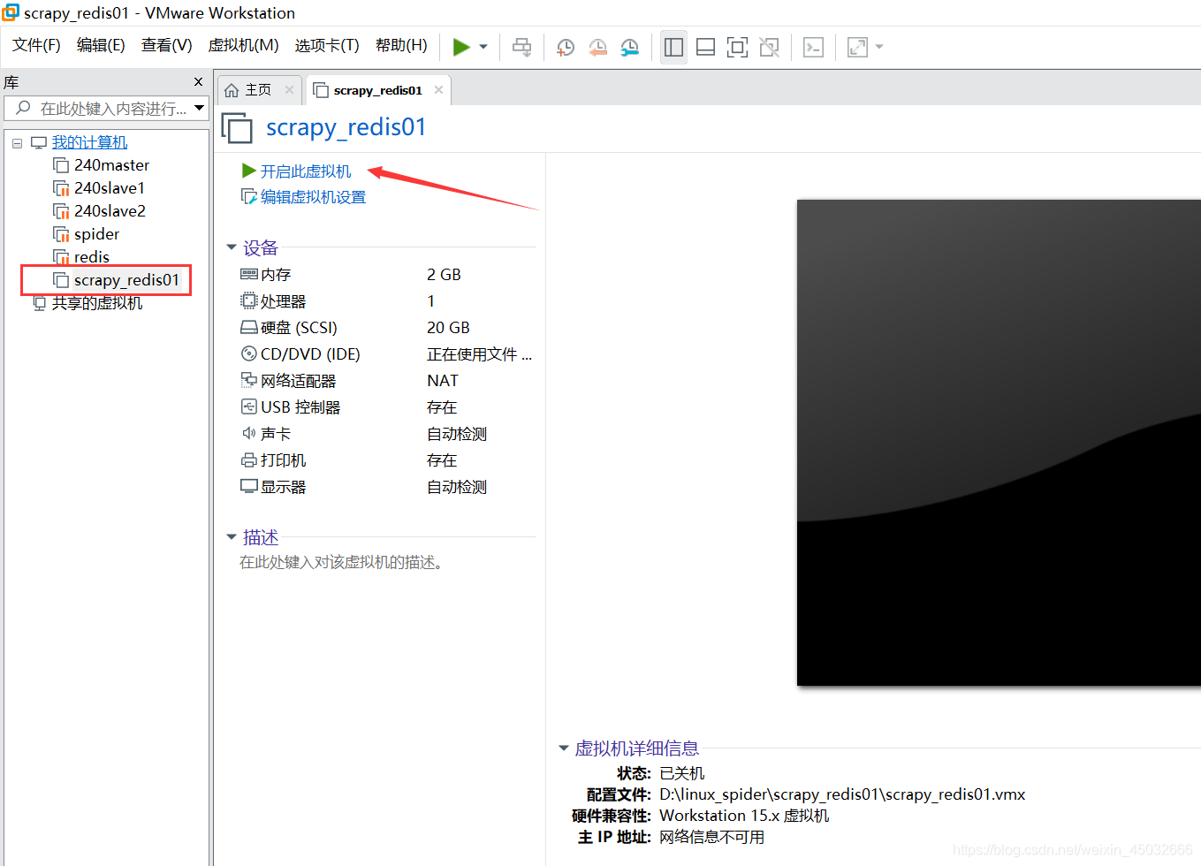Screen dimensions: 1201x866
Task: Open the 显示器 display device entry
Action: pyautogui.click(x=283, y=487)
